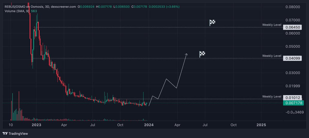
Task: Click the 2023 label on time axis
Action: 36,125
